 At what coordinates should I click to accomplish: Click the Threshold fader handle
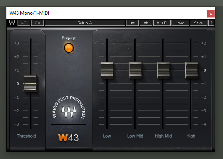(x=30, y=83)
